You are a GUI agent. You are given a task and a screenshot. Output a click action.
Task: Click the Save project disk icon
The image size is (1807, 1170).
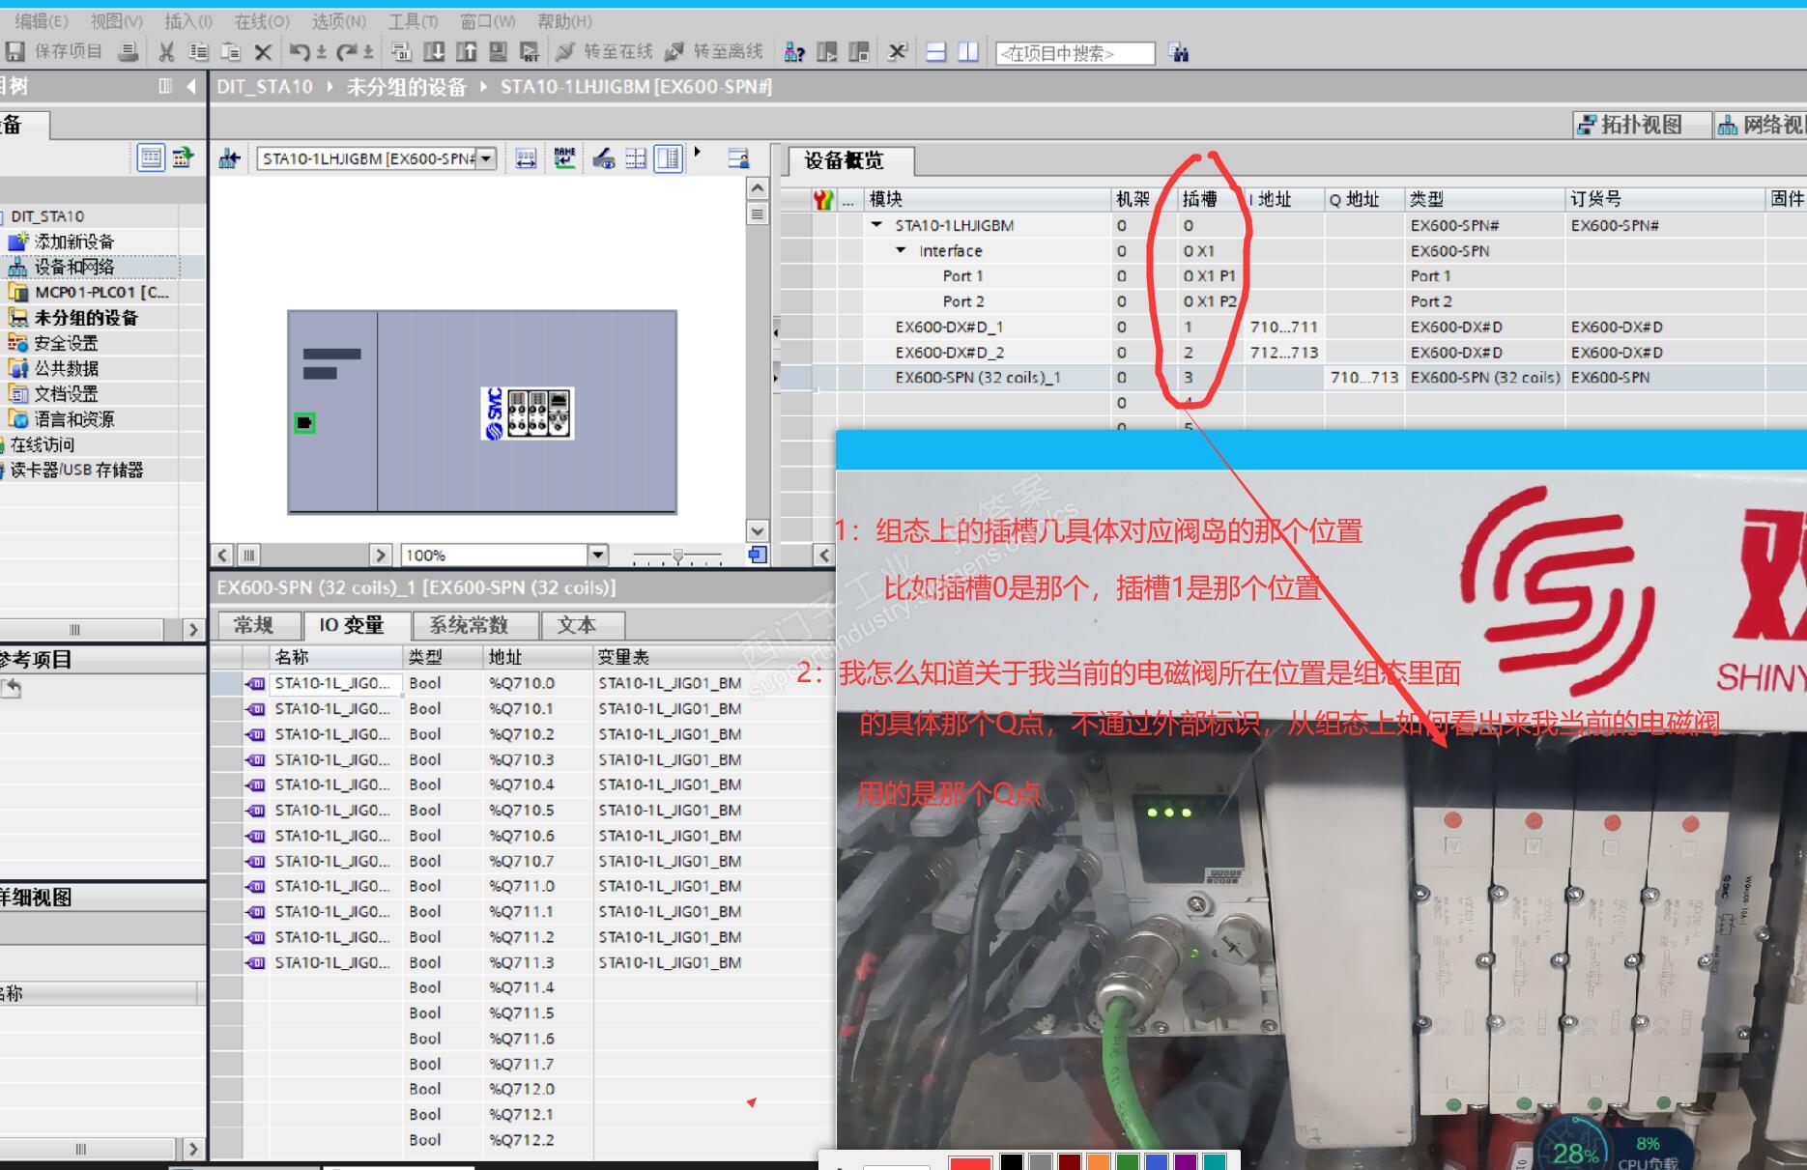14,52
